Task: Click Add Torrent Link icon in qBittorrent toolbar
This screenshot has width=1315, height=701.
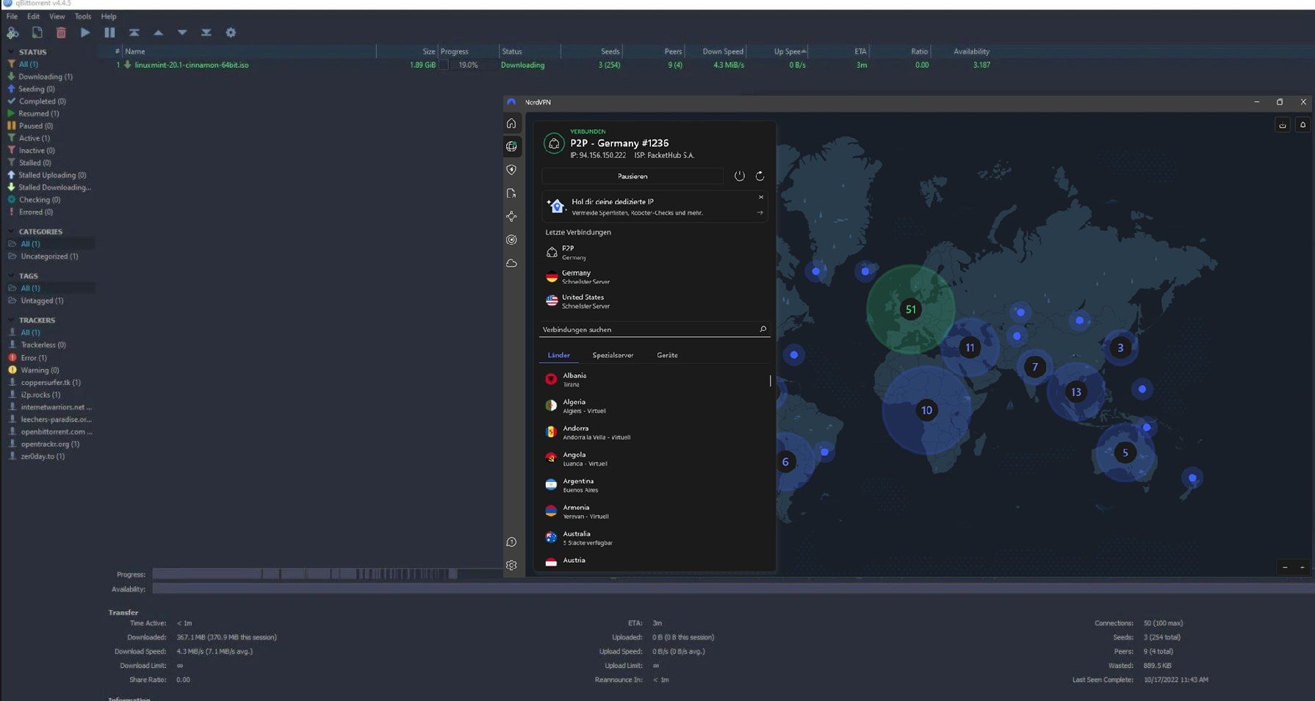Action: point(12,32)
